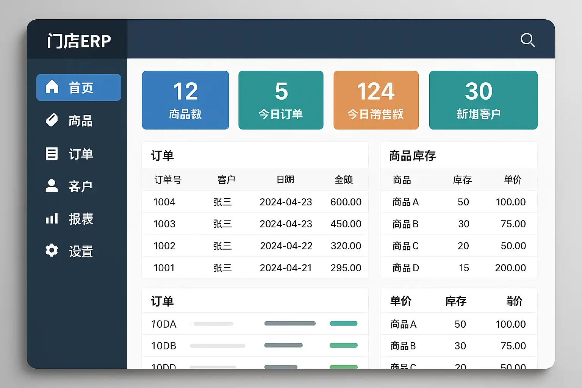Open the 商品数 summary card
This screenshot has width=582, height=388.
tap(185, 100)
